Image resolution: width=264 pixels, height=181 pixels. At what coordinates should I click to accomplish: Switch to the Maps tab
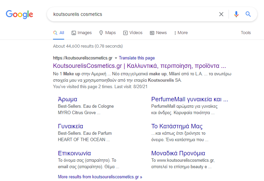tap(107, 33)
